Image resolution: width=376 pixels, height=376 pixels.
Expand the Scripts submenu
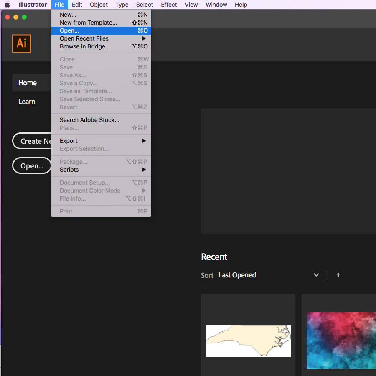pyautogui.click(x=101, y=170)
